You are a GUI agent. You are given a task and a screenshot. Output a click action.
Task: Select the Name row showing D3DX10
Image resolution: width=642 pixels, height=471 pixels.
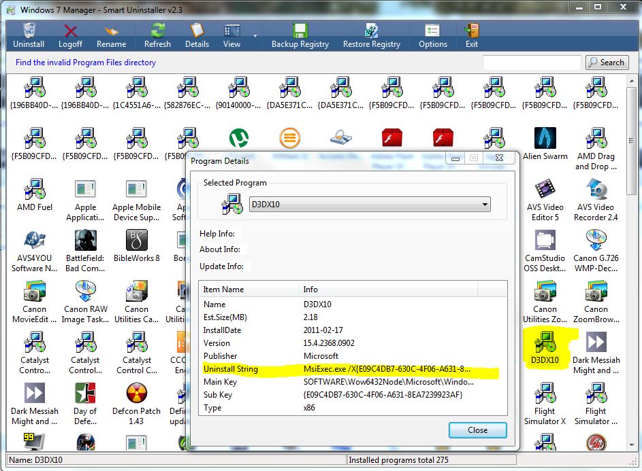[x=353, y=304]
